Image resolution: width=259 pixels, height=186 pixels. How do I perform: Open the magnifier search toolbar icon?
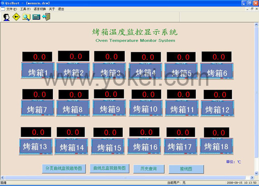click(x=26, y=17)
